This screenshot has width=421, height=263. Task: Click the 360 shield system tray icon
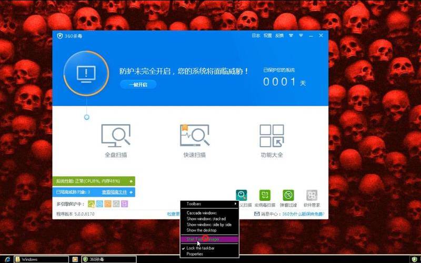point(414,259)
